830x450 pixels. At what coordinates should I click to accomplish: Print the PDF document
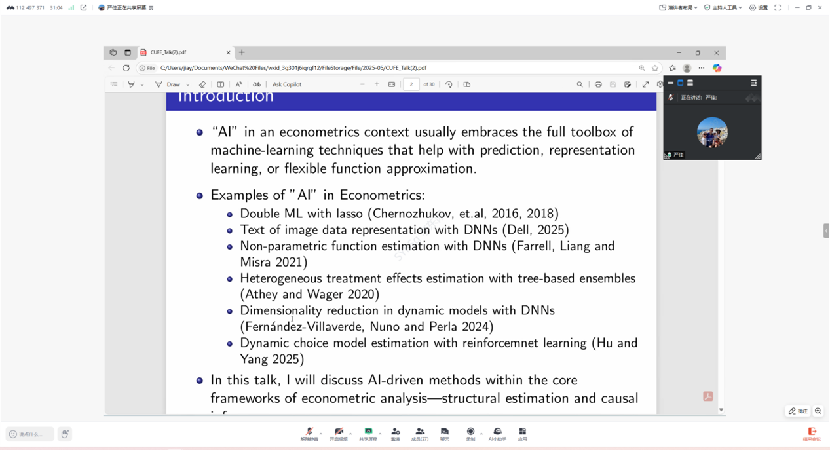(x=598, y=84)
